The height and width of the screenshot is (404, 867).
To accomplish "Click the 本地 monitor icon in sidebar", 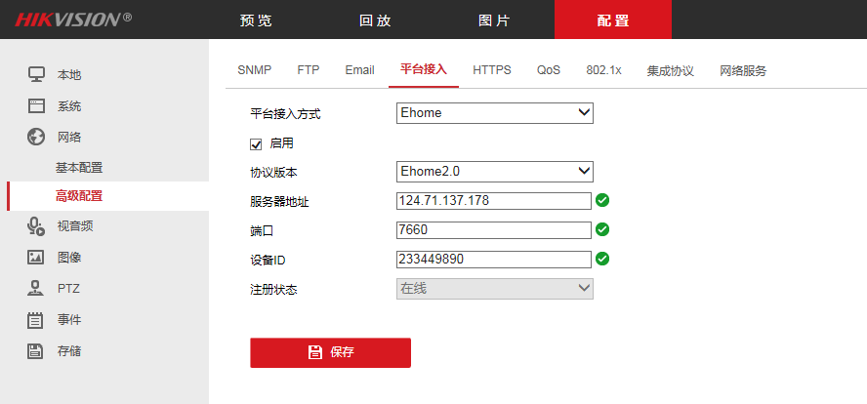I will tap(36, 74).
